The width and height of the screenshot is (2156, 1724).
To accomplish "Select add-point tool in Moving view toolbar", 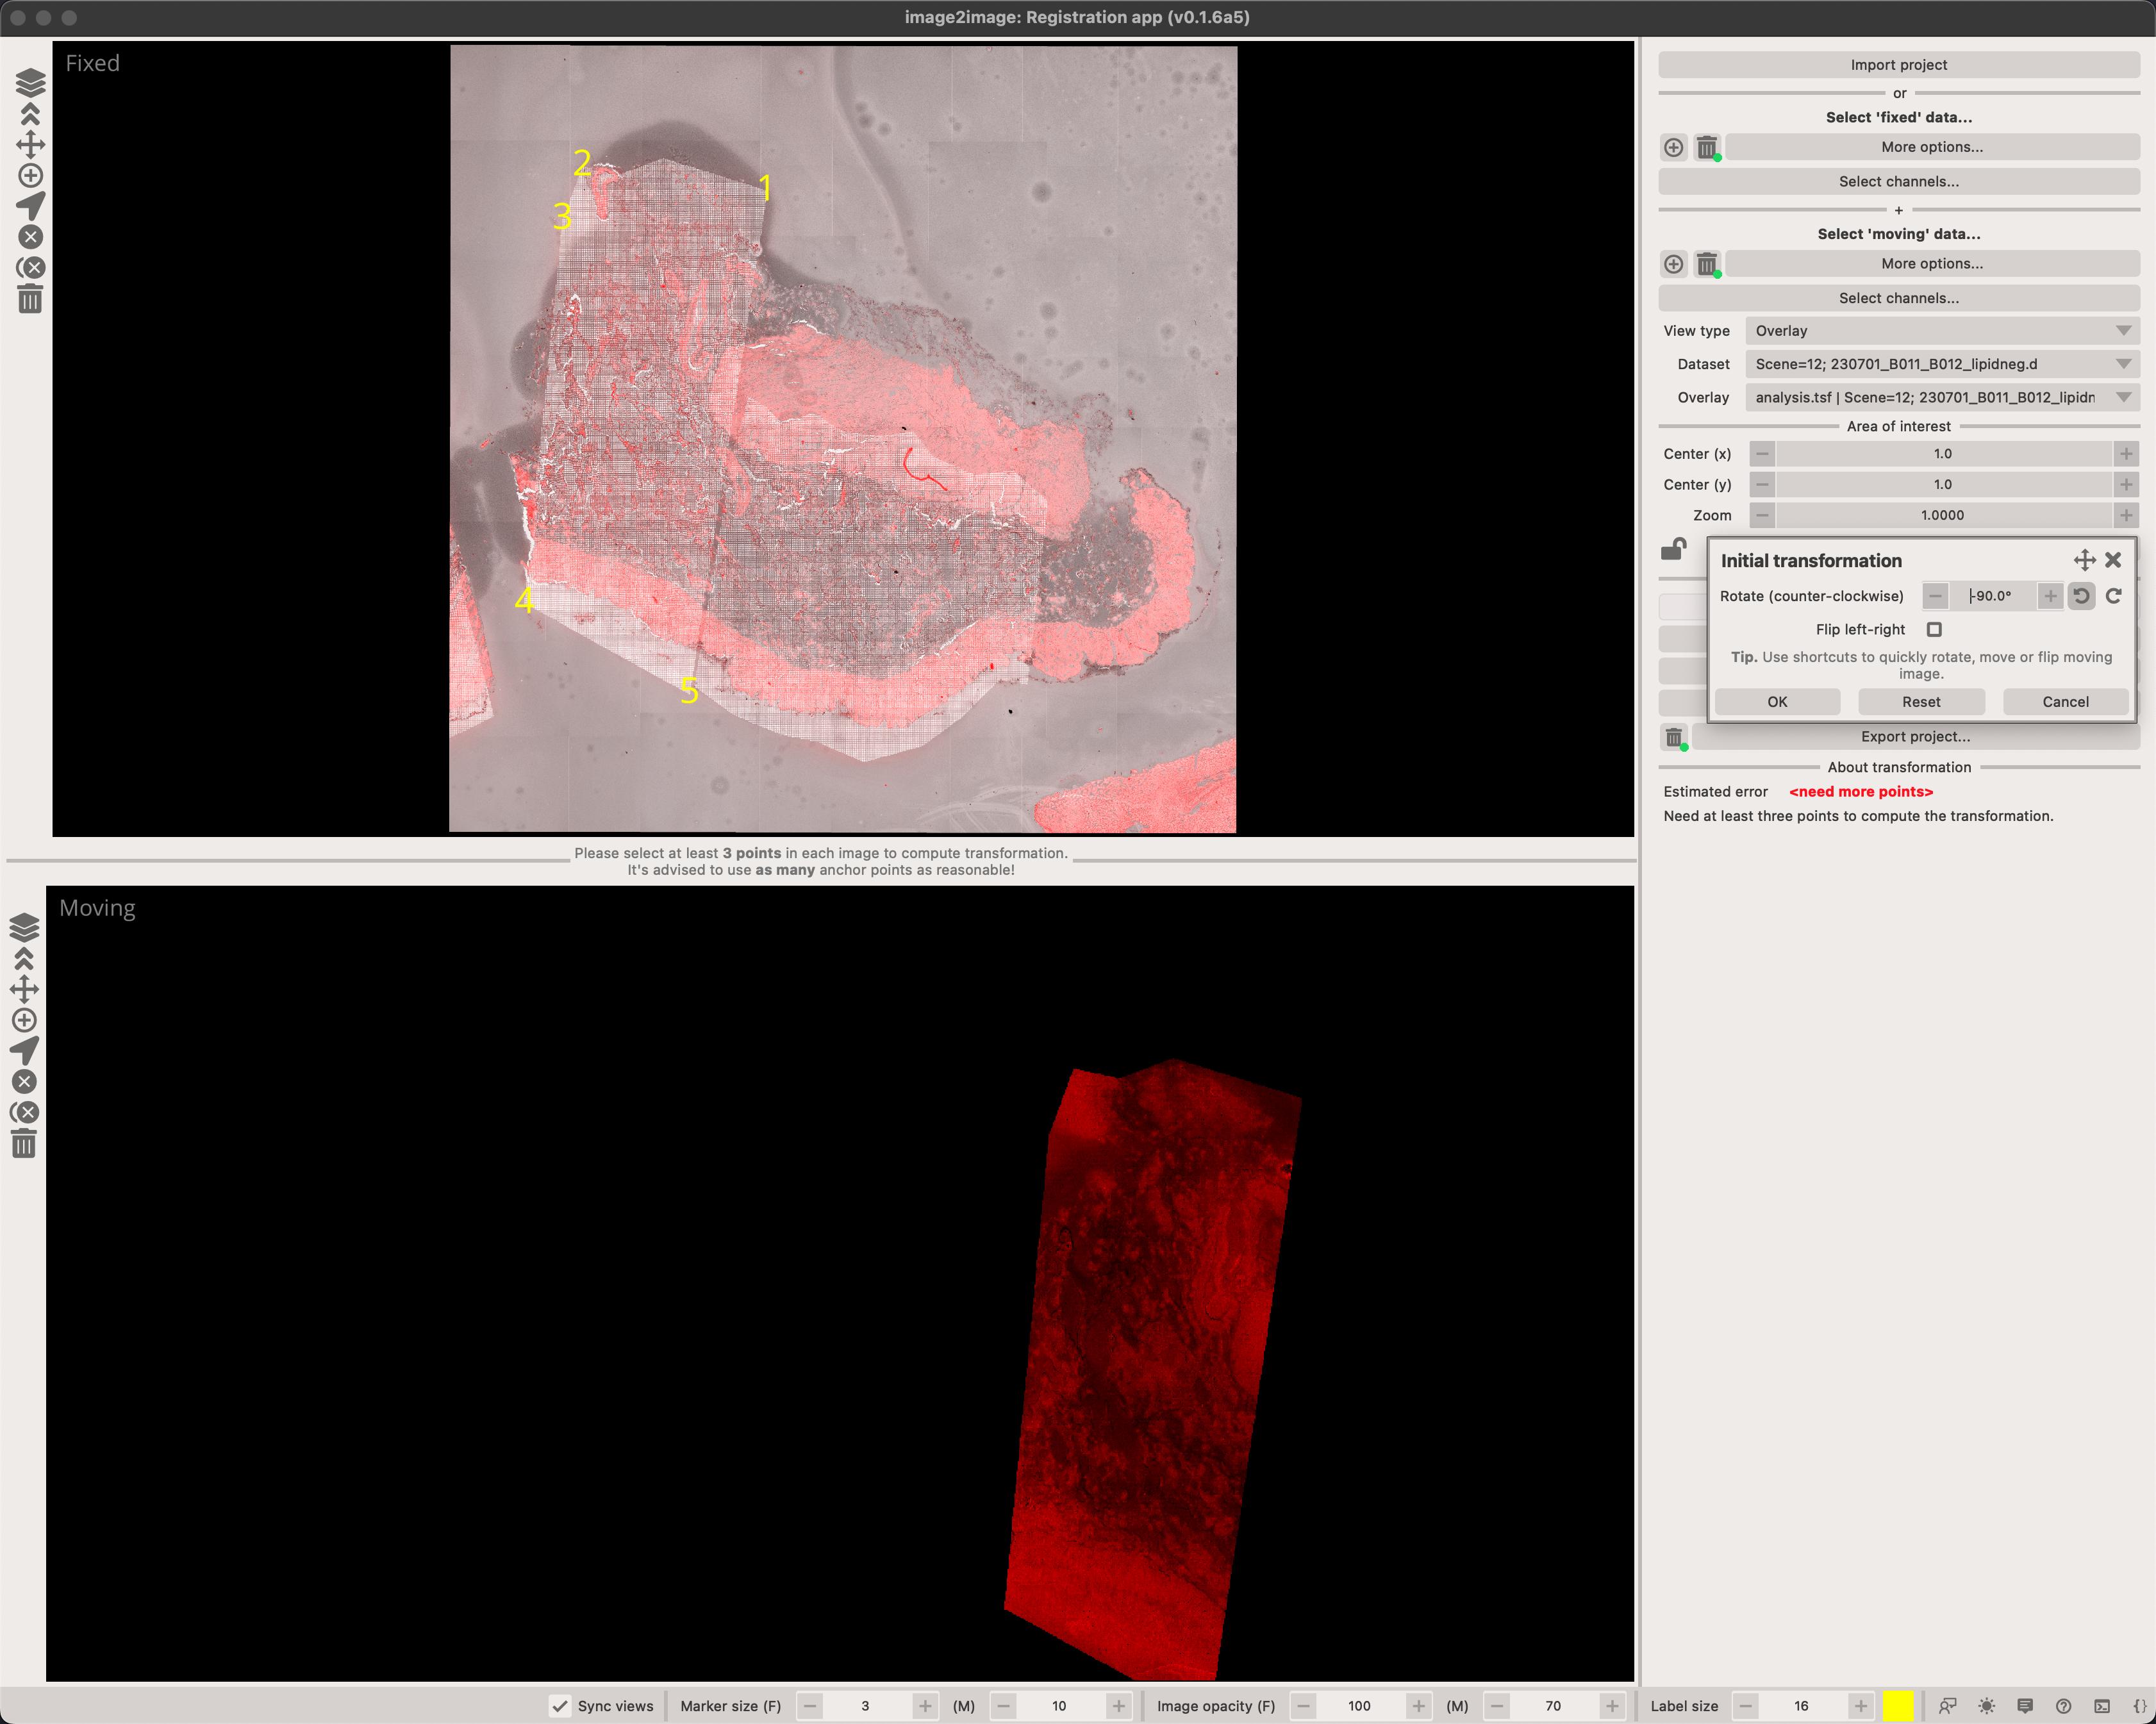I will coord(24,1020).
